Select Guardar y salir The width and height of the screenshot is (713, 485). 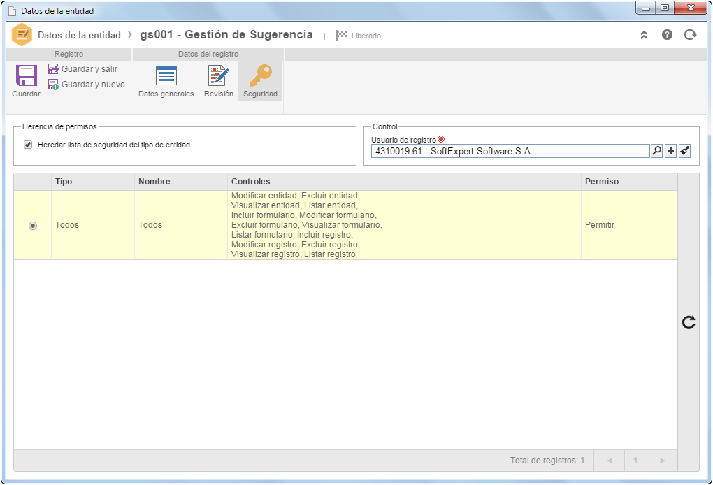coord(82,69)
